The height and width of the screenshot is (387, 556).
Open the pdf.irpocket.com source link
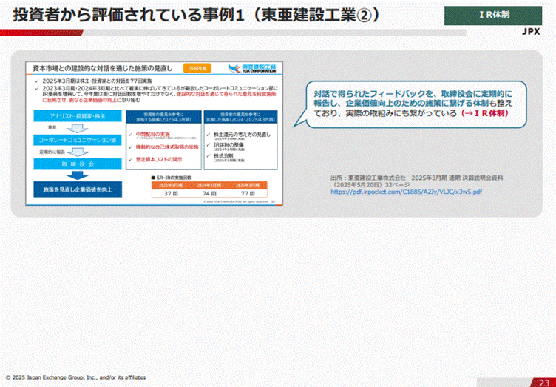pyautogui.click(x=406, y=192)
